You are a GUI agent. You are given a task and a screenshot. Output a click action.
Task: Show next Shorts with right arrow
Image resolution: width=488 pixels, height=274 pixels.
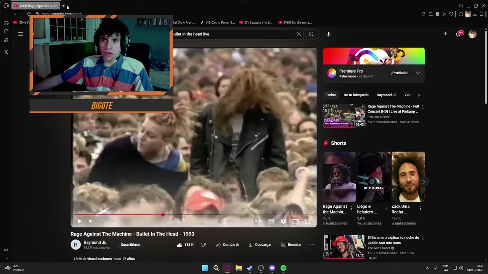point(424,182)
